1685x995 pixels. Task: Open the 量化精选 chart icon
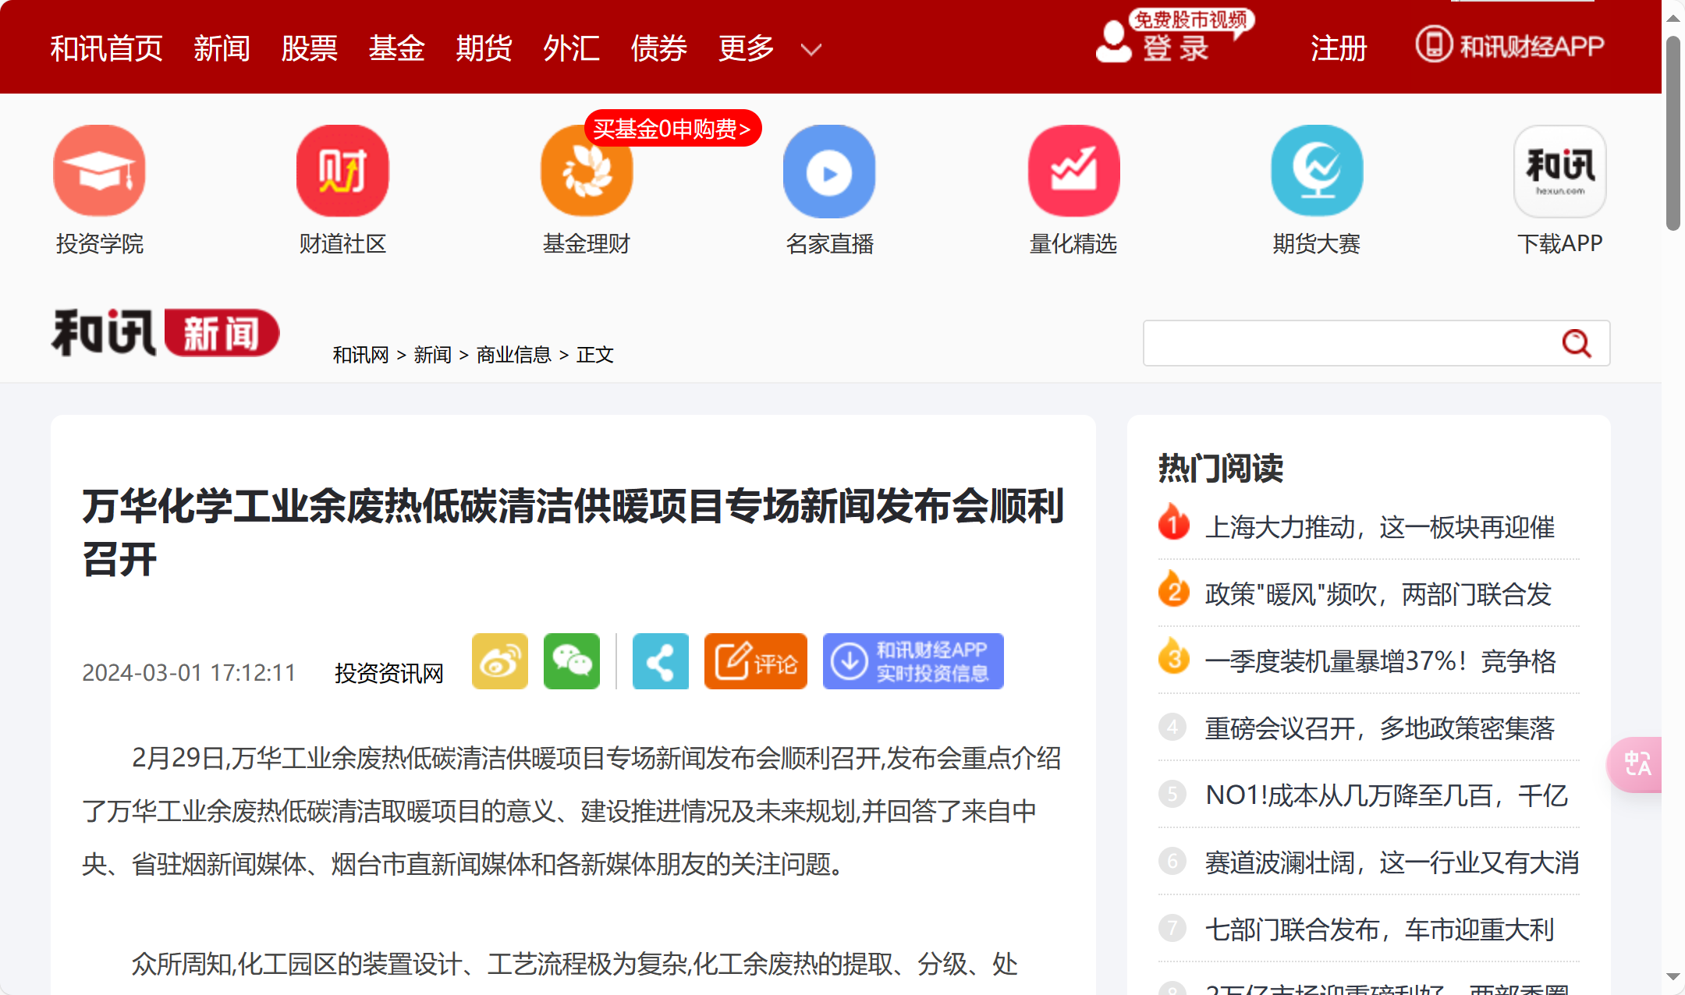(1073, 171)
